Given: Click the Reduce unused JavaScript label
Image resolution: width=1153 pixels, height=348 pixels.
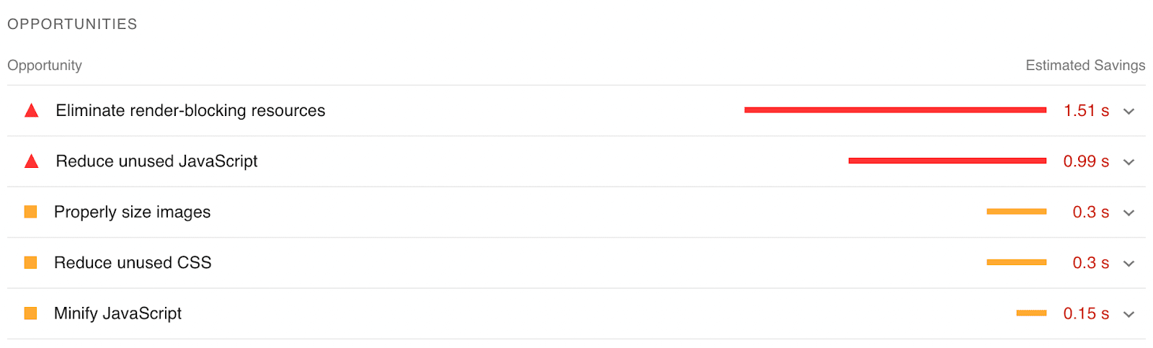Looking at the screenshot, I should (156, 161).
